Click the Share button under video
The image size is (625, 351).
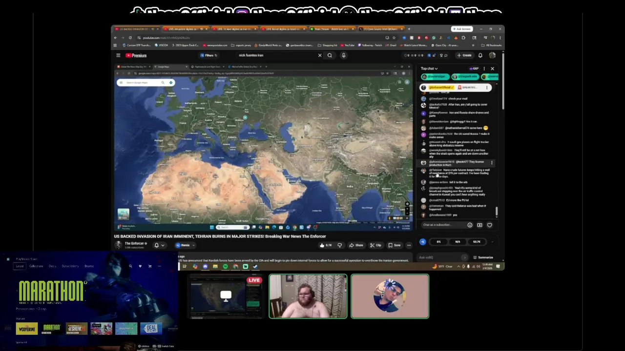pos(356,245)
